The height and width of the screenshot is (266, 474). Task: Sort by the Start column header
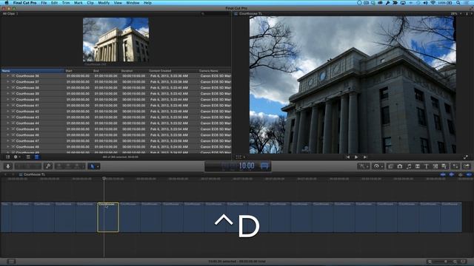pyautogui.click(x=79, y=71)
